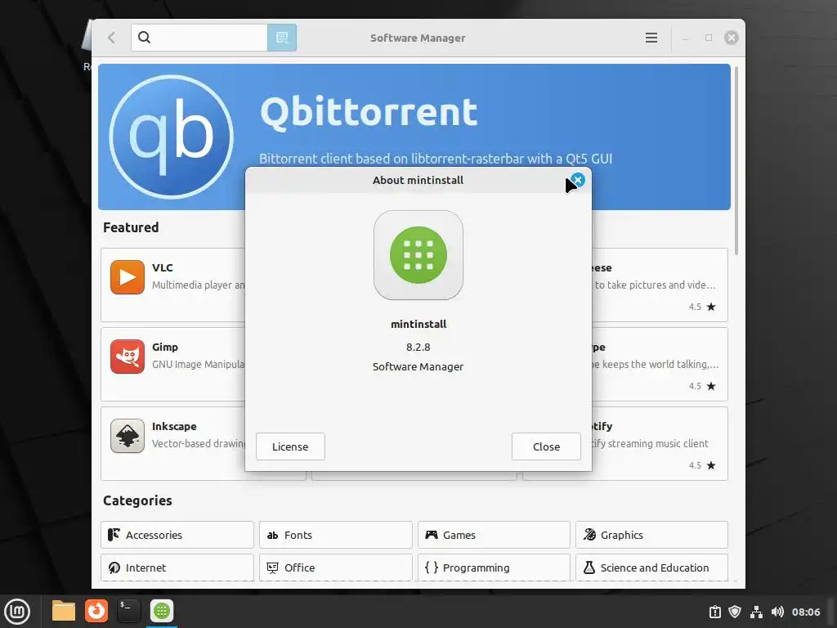
Task: Click the version number 8.2.8
Action: coord(418,347)
